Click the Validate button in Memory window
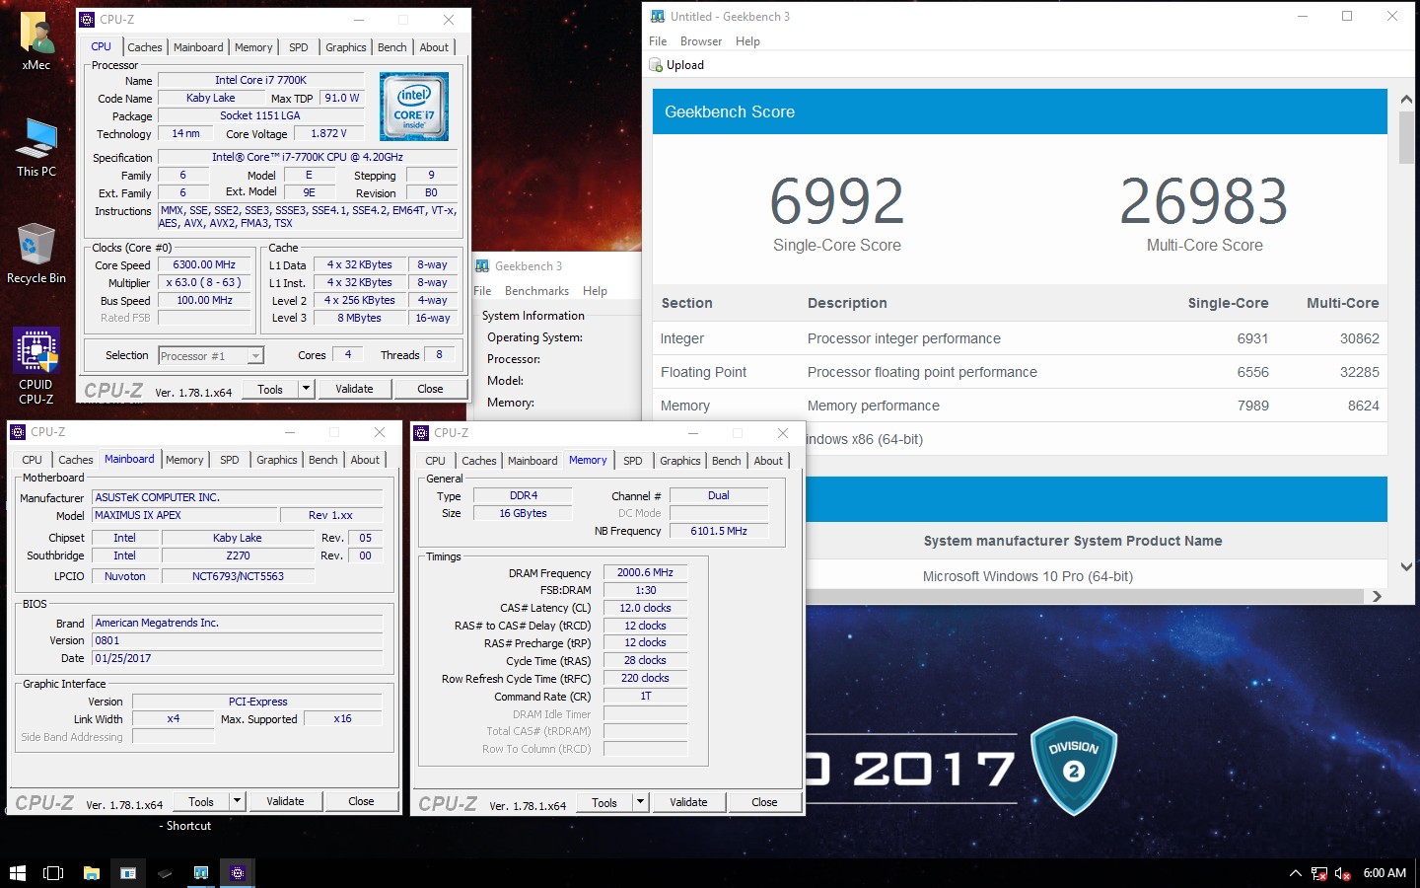Image resolution: width=1420 pixels, height=888 pixels. click(x=688, y=802)
